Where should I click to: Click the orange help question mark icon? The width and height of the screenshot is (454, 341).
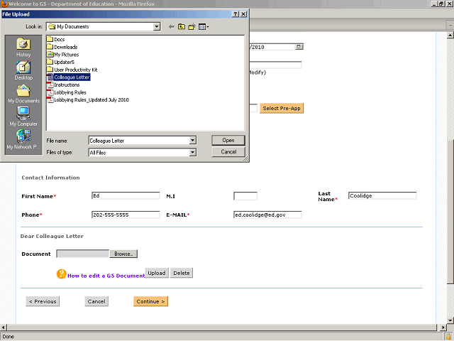pyautogui.click(x=62, y=274)
